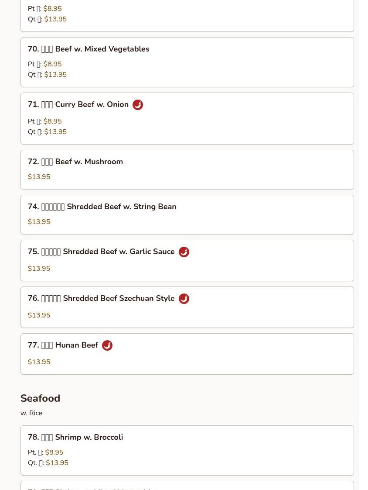
Task: Choose item 72 Beef w. Mushroom
Action: pyautogui.click(x=75, y=162)
